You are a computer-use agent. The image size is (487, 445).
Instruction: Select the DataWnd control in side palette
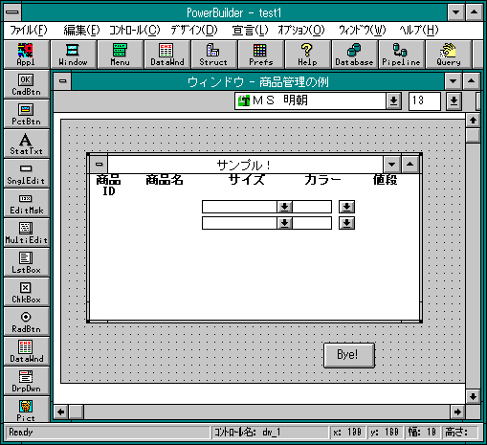coord(27,351)
